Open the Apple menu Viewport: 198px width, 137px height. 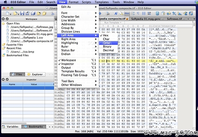coord(6,2)
